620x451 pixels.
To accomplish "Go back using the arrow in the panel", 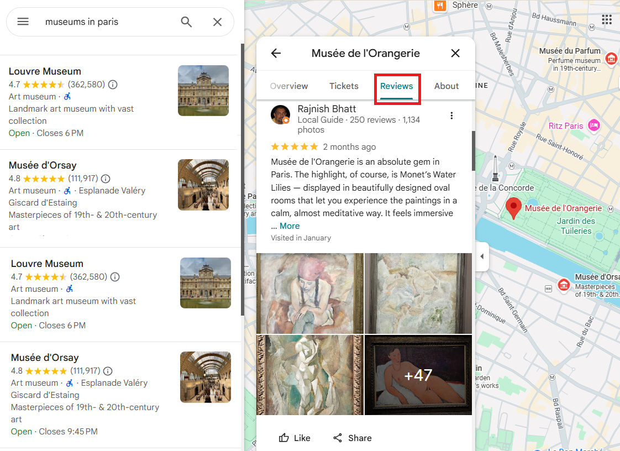I will pos(276,53).
